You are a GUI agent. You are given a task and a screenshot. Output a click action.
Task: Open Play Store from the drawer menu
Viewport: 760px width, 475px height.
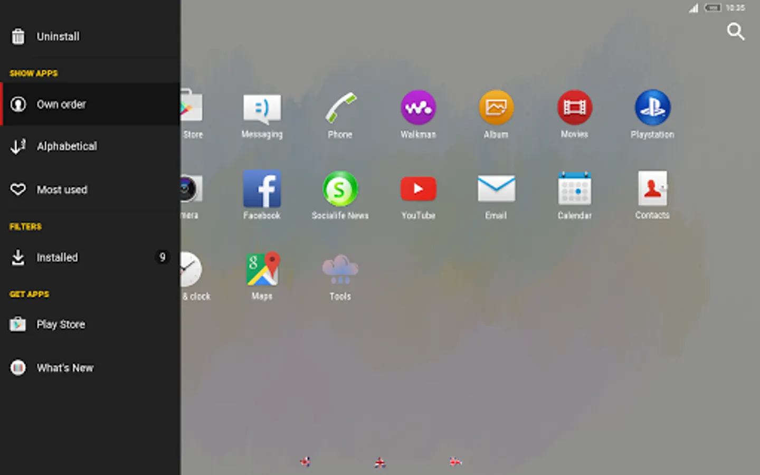click(90, 324)
